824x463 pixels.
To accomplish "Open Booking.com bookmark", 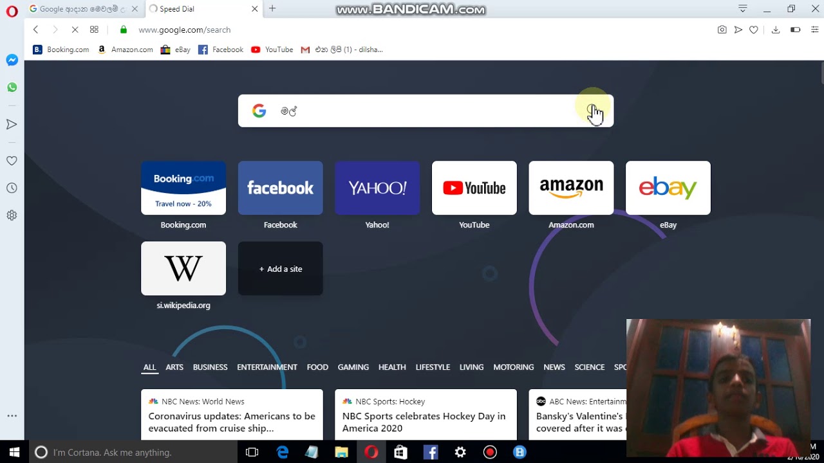I will click(x=61, y=50).
